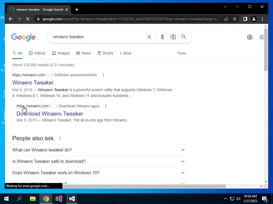Click the padlock site info icon
This screenshot has height=204, width=273.
coord(38,19)
